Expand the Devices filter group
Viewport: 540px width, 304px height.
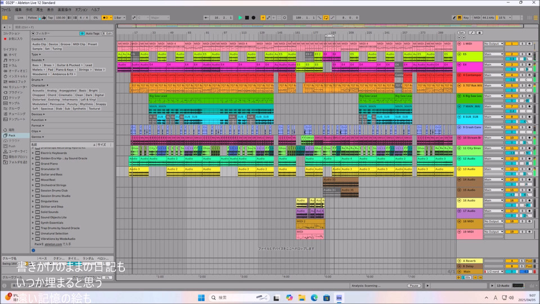[38, 114]
